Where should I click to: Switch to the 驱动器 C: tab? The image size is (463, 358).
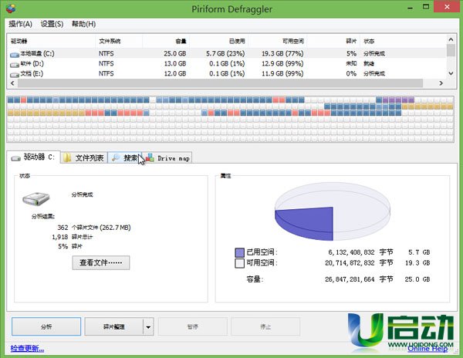click(x=33, y=157)
